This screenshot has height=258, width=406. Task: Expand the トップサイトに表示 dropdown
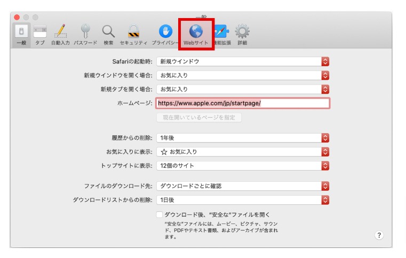[243, 166]
